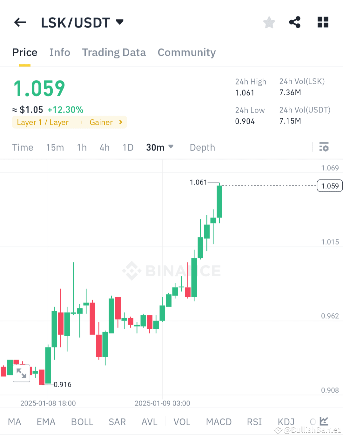This screenshot has height=437, width=343.
Task: Select the chart style icon next to KDJ
Action: 324,421
